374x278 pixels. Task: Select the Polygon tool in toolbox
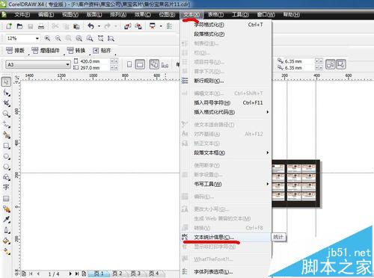click(6, 167)
